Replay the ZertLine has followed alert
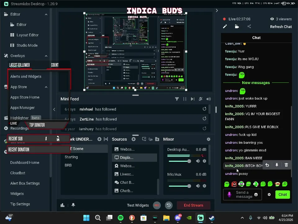 tap(204, 119)
